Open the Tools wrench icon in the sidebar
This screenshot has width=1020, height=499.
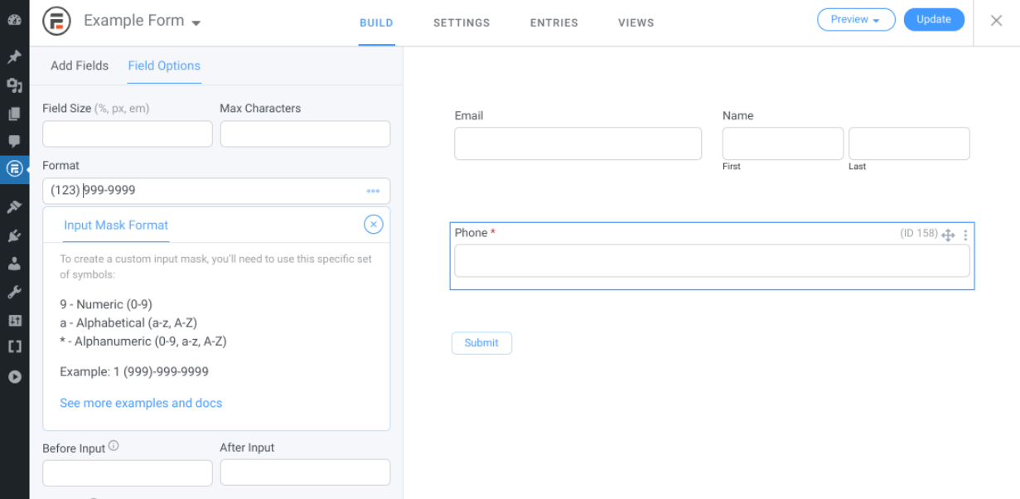pos(14,292)
